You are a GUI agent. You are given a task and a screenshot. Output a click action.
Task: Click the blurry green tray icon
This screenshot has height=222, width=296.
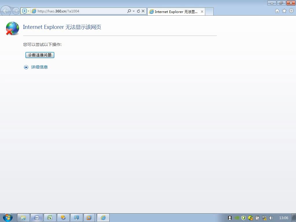pos(237,218)
